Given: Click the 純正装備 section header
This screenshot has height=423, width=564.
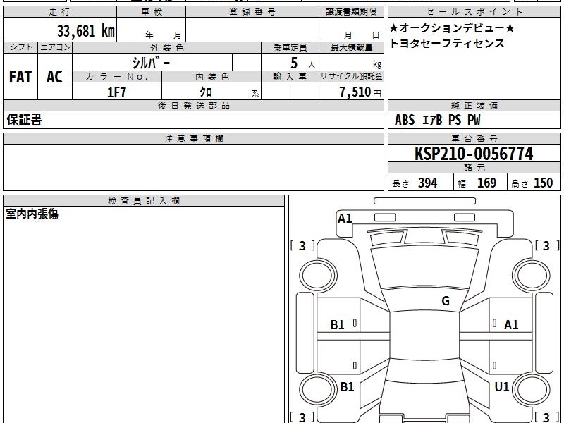Looking at the screenshot, I should point(474,105).
